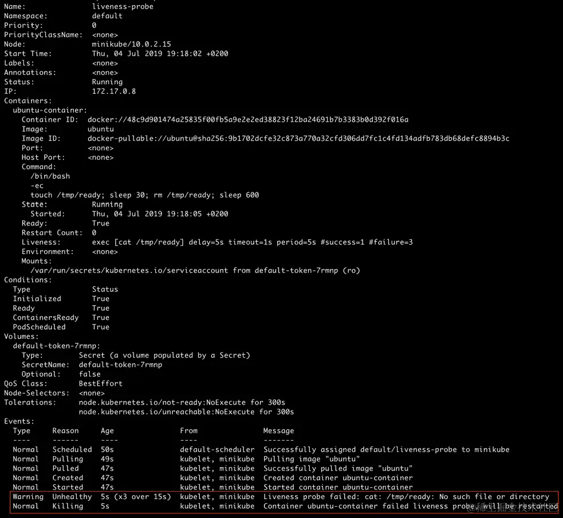
Task: Click the 'Annotations:' label
Action: coord(30,73)
